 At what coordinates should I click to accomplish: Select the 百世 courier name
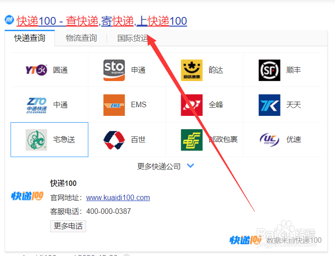point(138,140)
